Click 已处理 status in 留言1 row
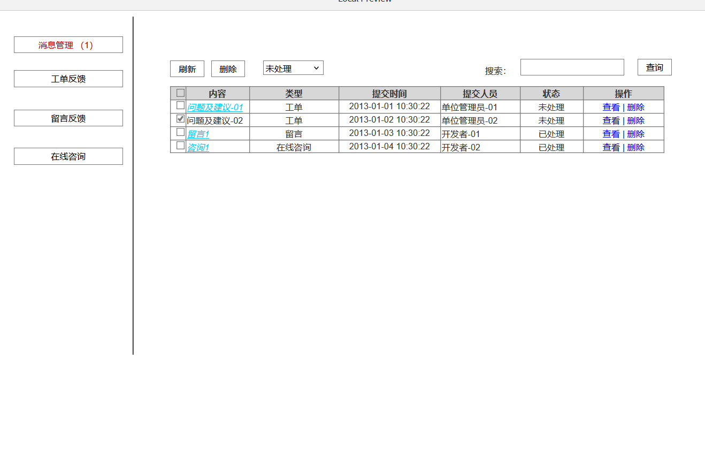This screenshot has height=456, width=705. pos(551,134)
